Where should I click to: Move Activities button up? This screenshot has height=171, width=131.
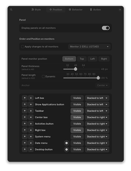pyautogui.click(x=25, y=124)
